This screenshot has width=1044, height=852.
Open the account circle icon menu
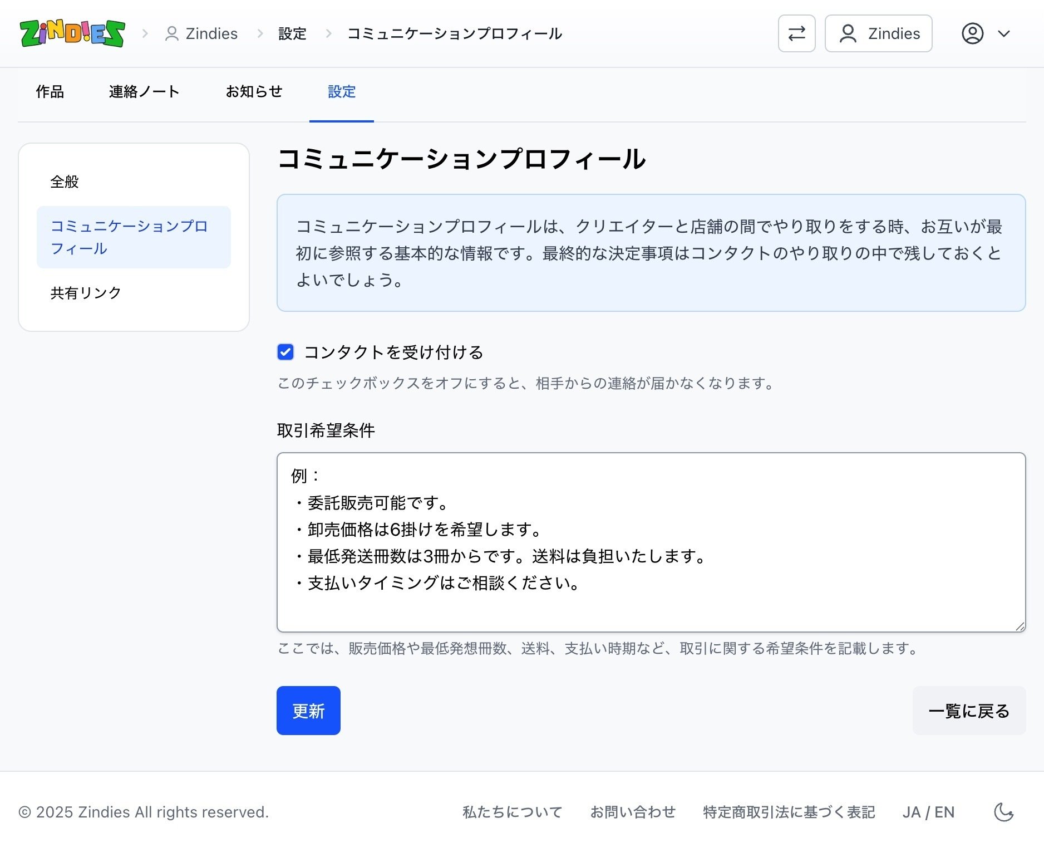pos(973,33)
